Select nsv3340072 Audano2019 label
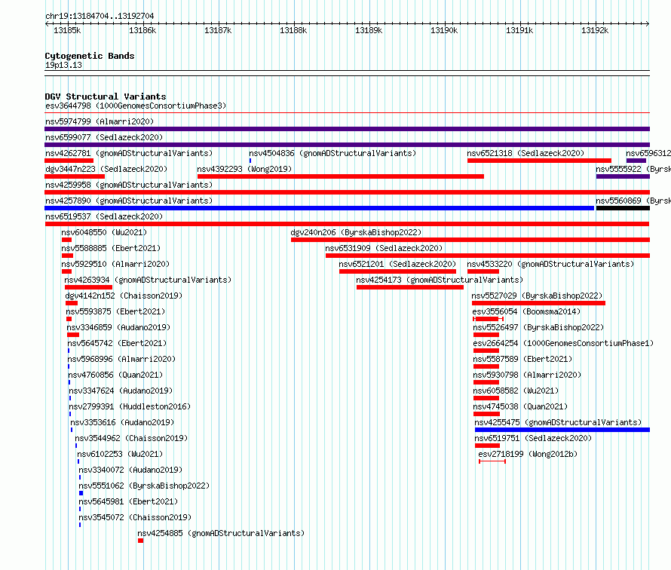The image size is (671, 570). pos(130,470)
